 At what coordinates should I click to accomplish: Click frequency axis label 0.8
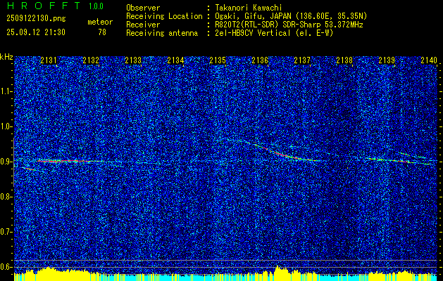click(x=6, y=197)
